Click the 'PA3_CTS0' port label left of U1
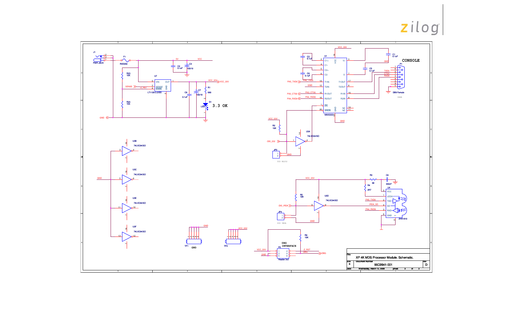Viewport: 516px width, 313px height. click(292, 94)
